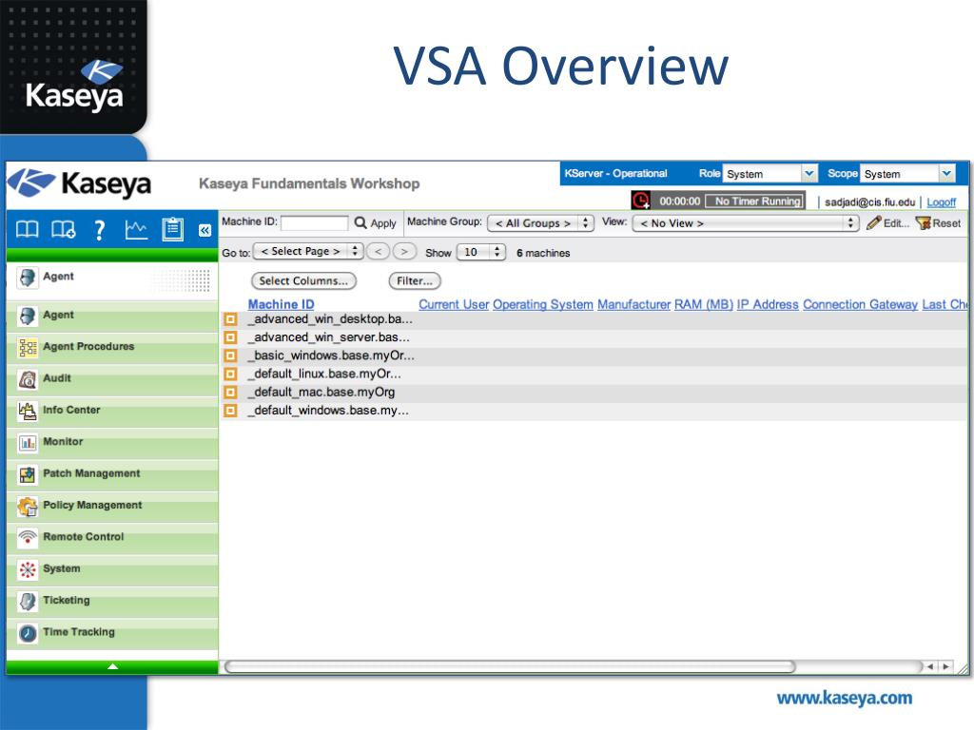Open the Audit module
The image size is (974, 730).
tap(112, 378)
